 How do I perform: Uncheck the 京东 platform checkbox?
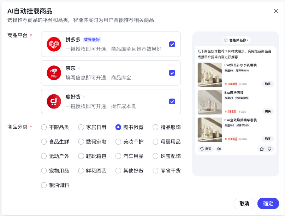click(172, 73)
